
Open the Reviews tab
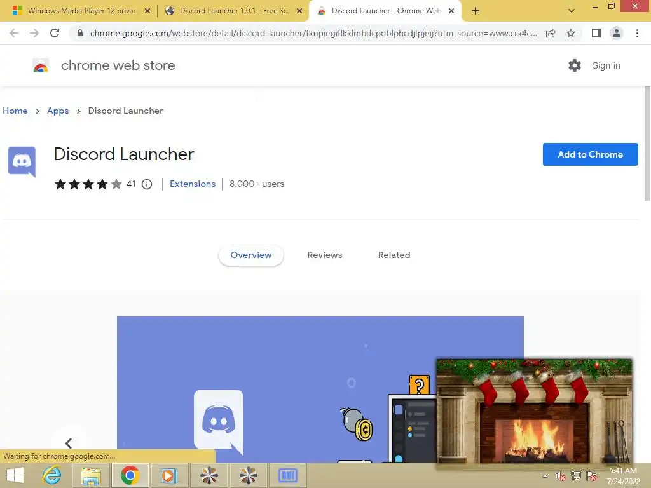point(325,255)
